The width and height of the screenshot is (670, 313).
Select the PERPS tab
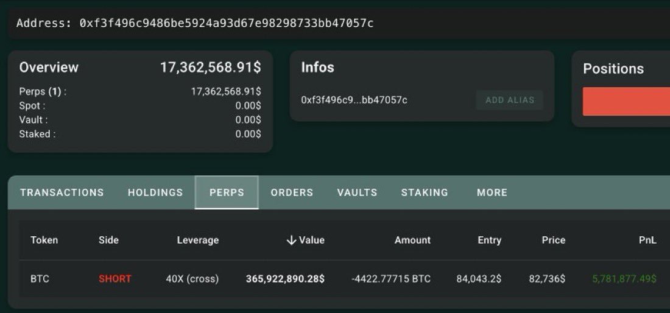[227, 192]
